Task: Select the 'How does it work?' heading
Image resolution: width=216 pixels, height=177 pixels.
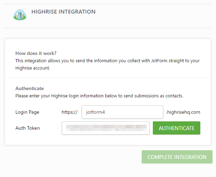Action: [x=36, y=53]
